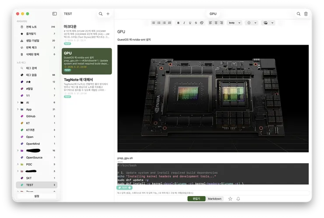Click the GuestOS 에 nvidia-smi 설치 line
Viewport: 324px width, 218px height.
[134, 39]
